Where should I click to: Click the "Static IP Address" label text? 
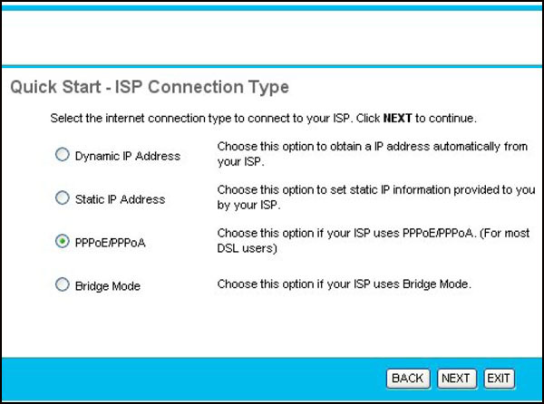121,198
